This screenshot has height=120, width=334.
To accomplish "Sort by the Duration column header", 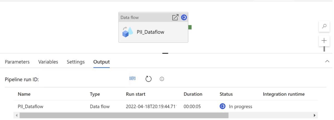I will 193,94.
